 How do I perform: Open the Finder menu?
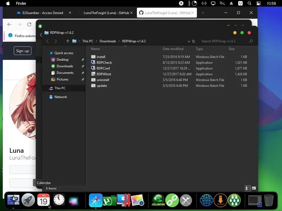[21, 3]
